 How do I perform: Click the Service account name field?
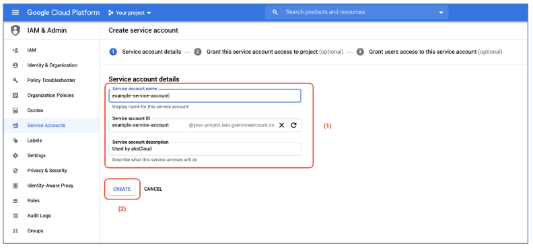coord(205,96)
